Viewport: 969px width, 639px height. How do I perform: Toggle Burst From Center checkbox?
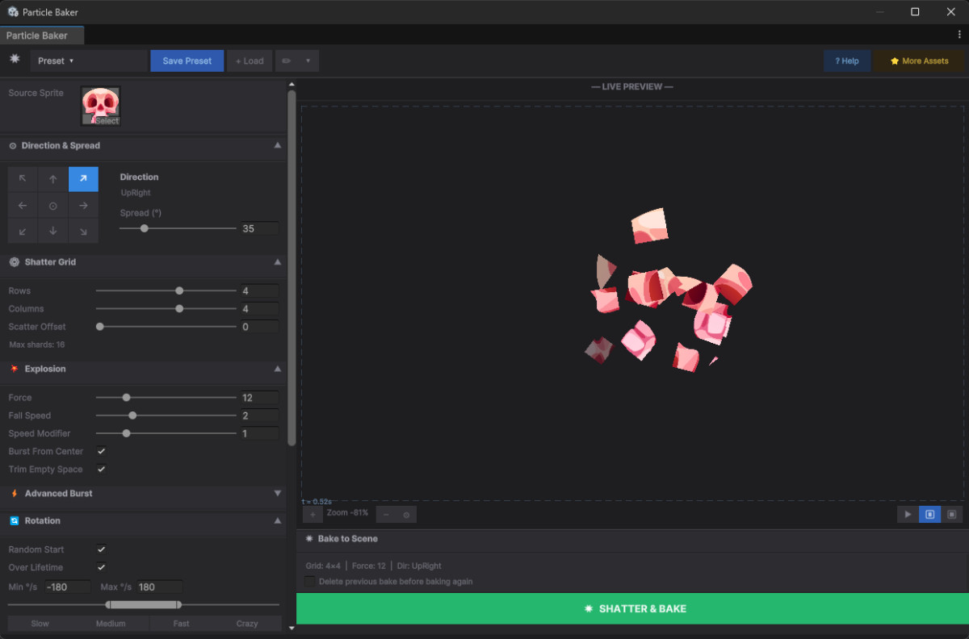101,451
